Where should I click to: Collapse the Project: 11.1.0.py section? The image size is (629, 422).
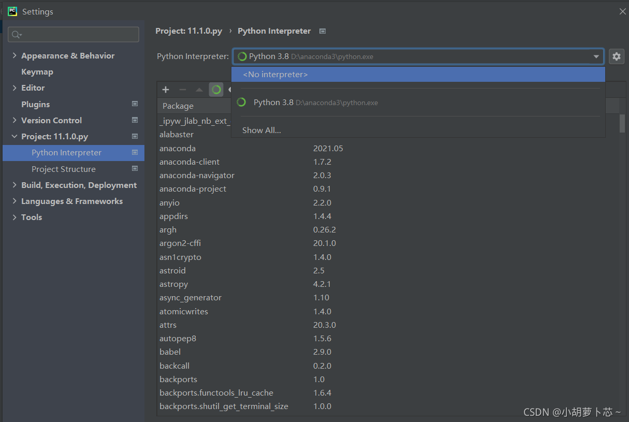point(14,137)
